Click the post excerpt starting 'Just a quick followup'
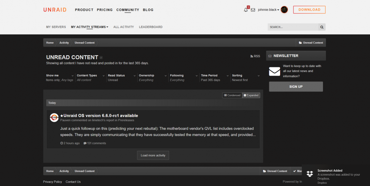 pyautogui.click(x=158, y=132)
